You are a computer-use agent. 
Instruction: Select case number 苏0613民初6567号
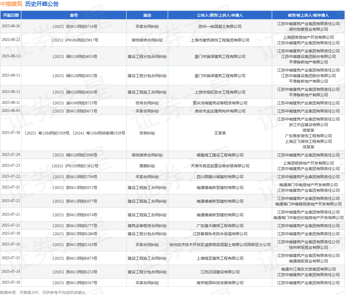(74, 283)
